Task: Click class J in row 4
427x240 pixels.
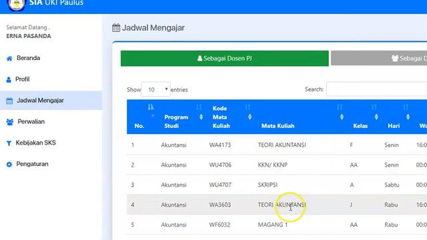Action: (x=351, y=205)
